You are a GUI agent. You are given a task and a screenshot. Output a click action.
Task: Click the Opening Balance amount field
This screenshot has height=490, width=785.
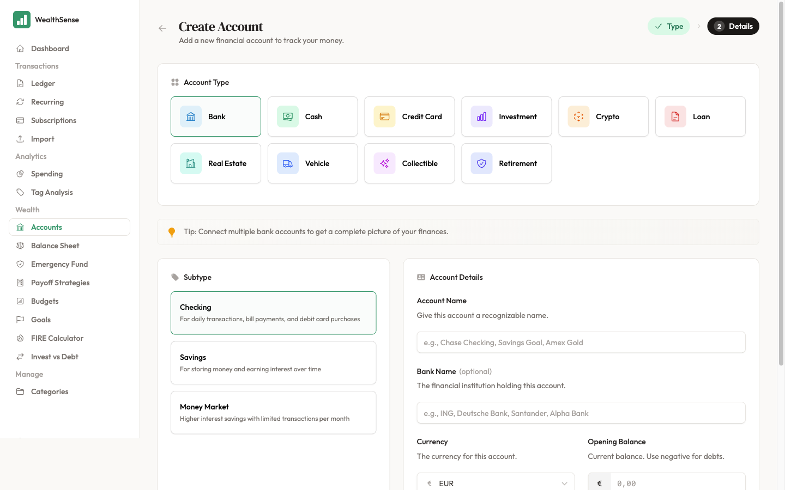click(x=677, y=483)
